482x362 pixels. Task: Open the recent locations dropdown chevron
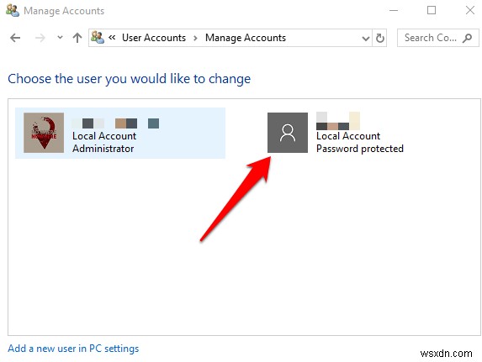[x=60, y=38]
